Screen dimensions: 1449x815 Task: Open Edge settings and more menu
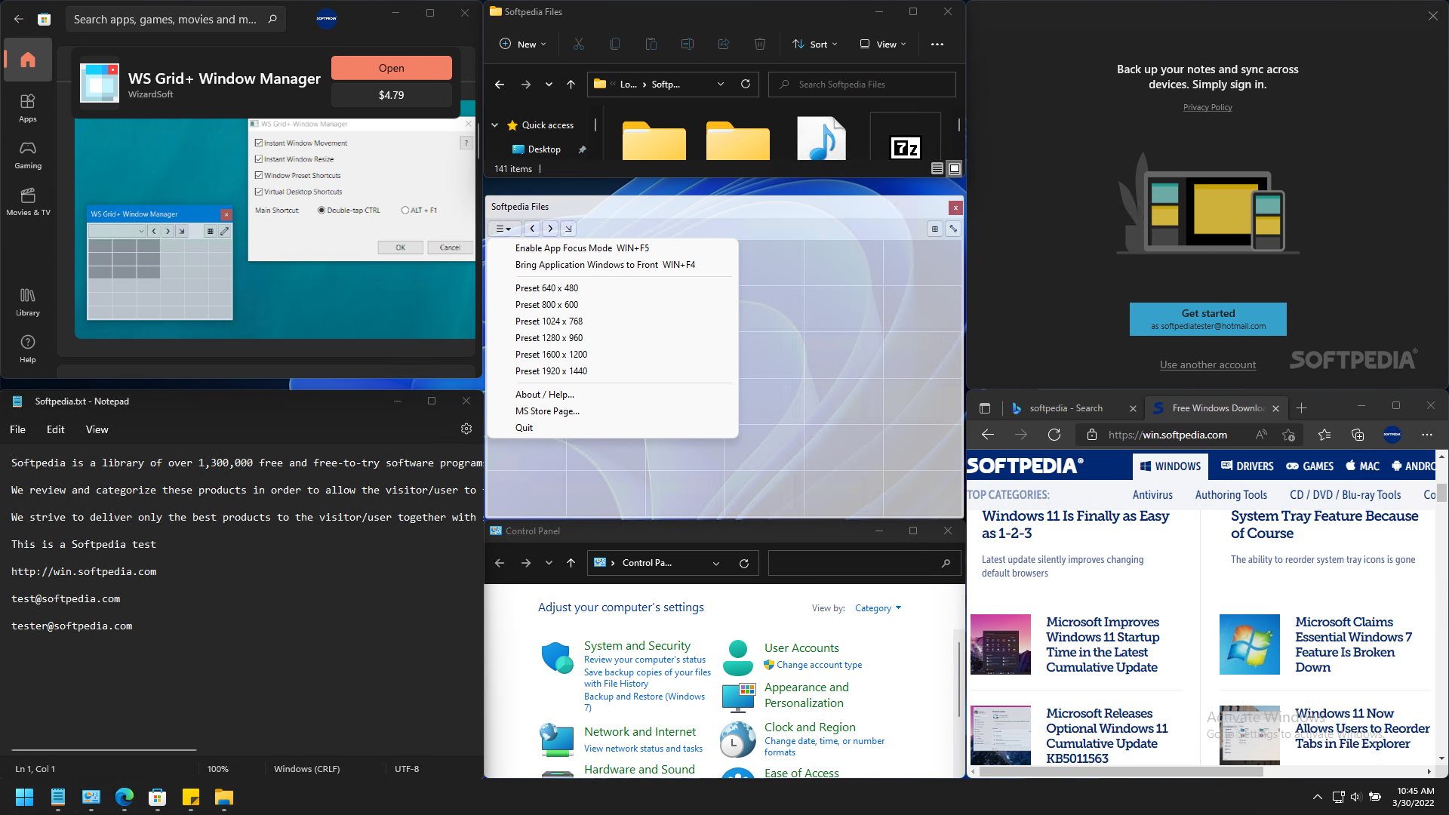tap(1426, 435)
